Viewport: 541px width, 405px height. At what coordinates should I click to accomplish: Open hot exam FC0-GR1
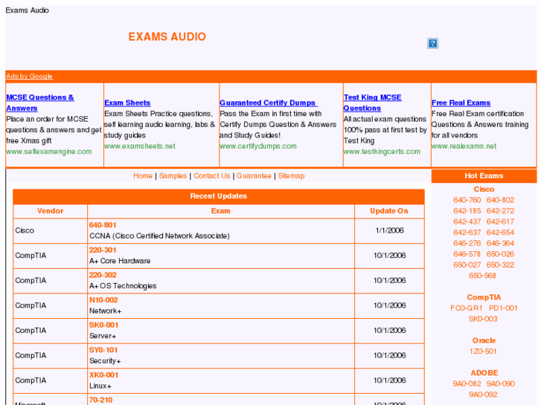pos(467,308)
